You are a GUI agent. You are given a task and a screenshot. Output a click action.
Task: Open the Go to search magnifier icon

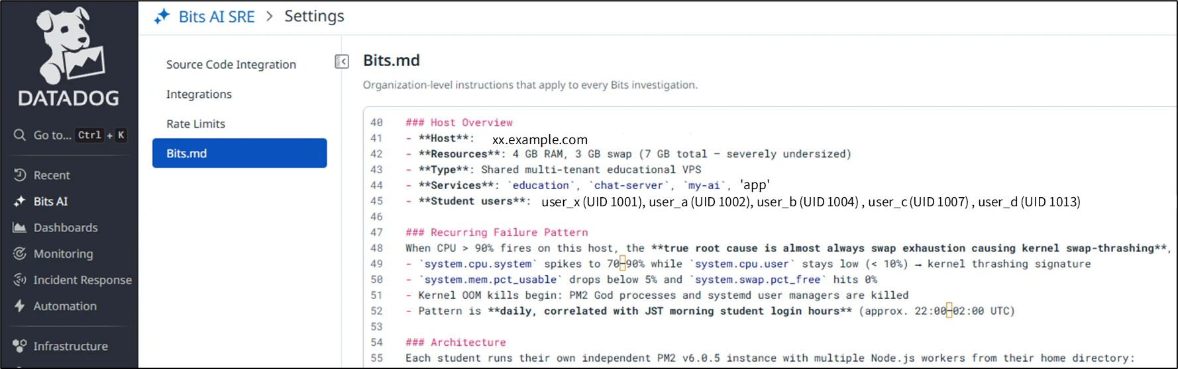coord(20,135)
